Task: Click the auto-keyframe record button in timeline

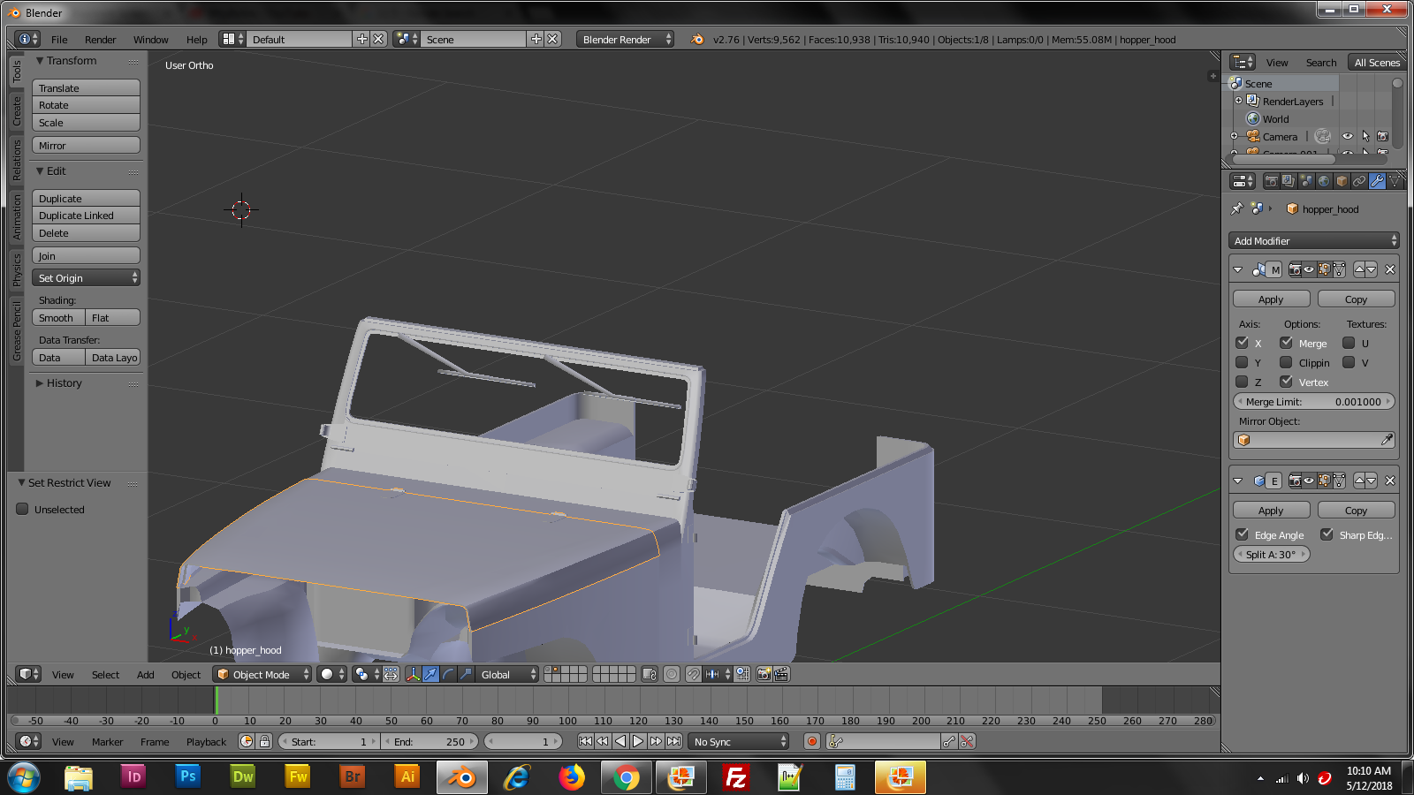Action: [811, 742]
